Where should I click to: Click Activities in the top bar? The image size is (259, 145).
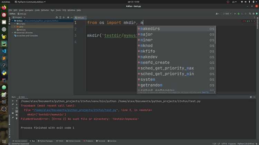click(6, 2)
